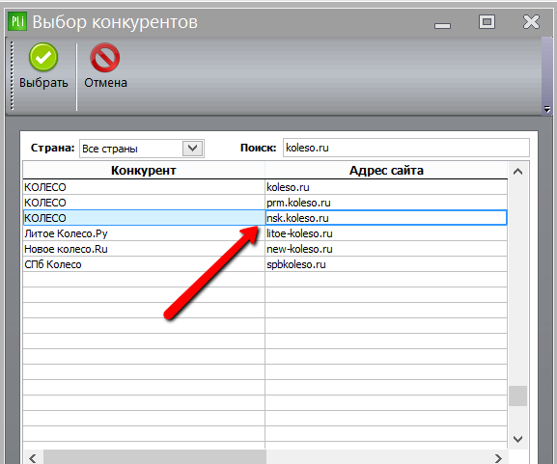Select the row with koleso.ru address

265,187
